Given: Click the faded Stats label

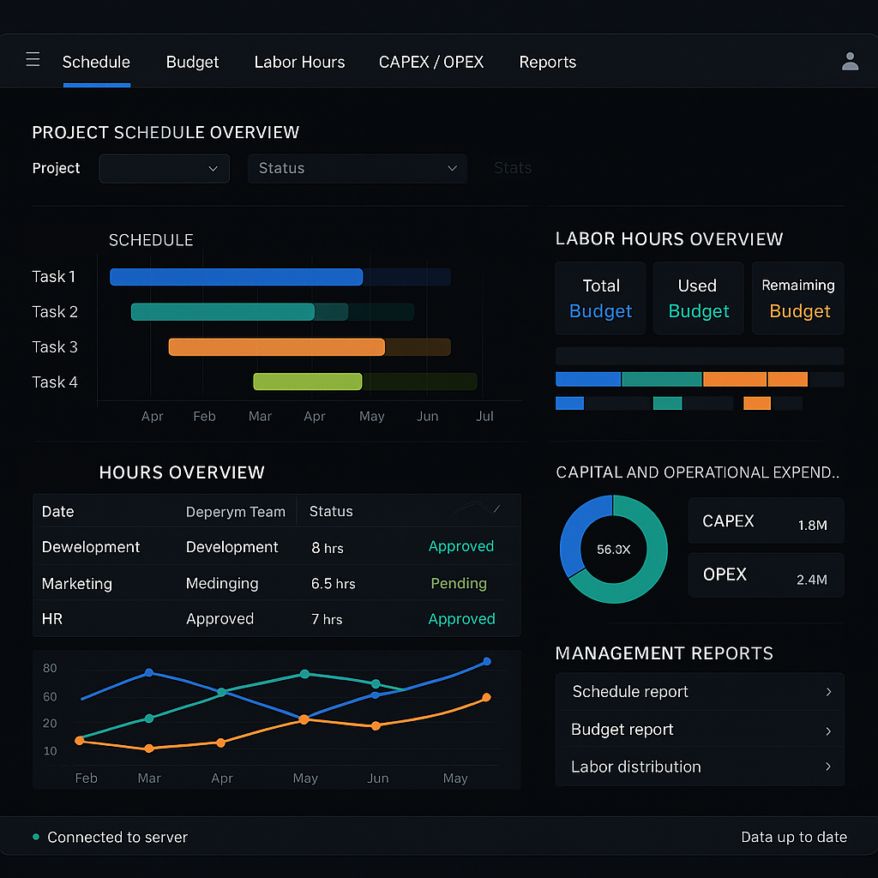Looking at the screenshot, I should 513,168.
